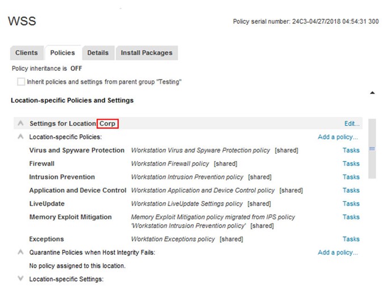Open Tasks for Application and Device Control

click(x=351, y=190)
